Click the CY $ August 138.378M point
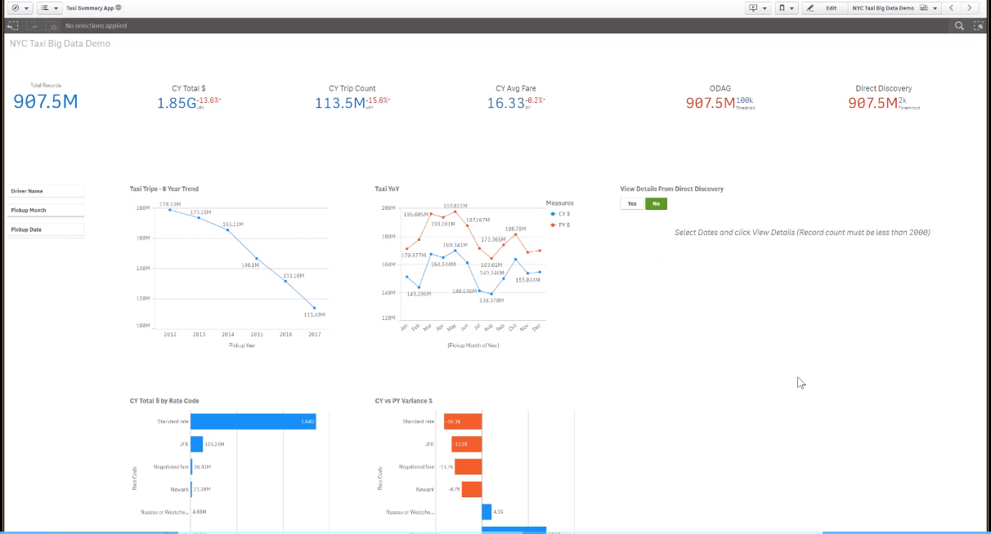Viewport: 991px width, 534px height. pos(491,293)
